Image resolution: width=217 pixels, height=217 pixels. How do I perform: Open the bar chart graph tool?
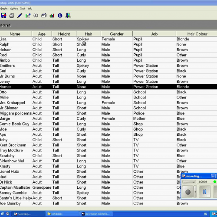tap(52, 16)
